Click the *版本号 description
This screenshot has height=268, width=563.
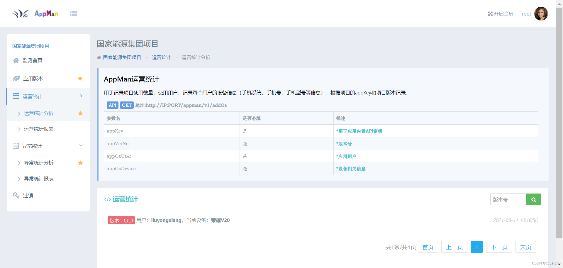[344, 144]
